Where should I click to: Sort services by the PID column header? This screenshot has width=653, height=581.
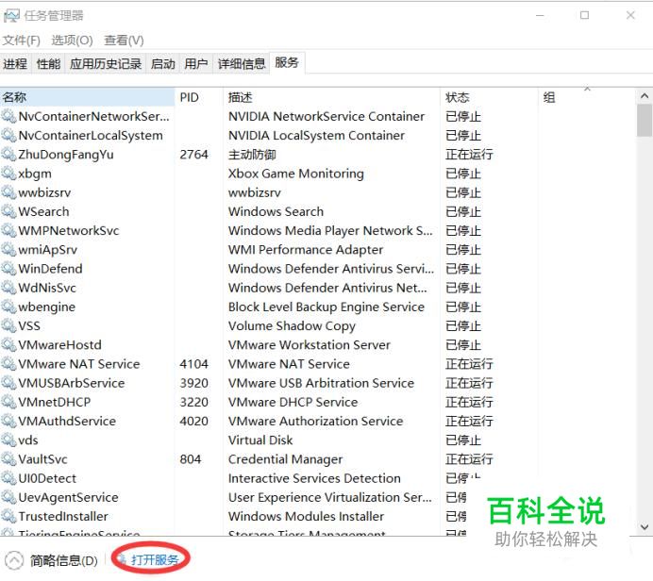pyautogui.click(x=199, y=97)
